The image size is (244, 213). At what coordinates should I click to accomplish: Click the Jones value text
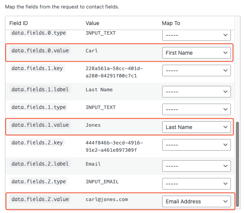pyautogui.click(x=93, y=125)
